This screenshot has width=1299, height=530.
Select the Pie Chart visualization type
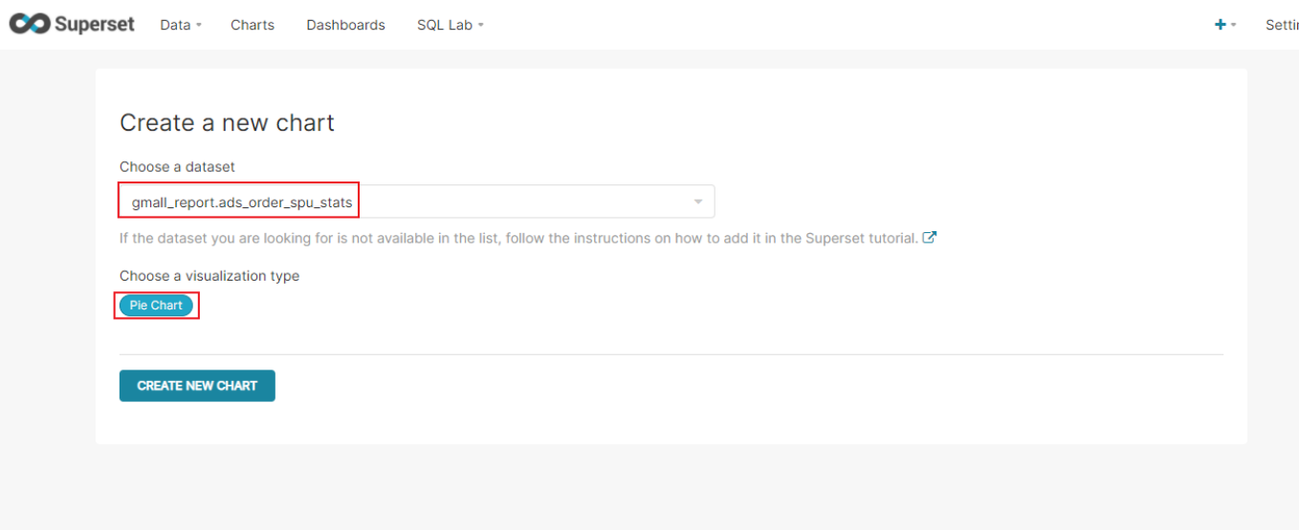156,306
